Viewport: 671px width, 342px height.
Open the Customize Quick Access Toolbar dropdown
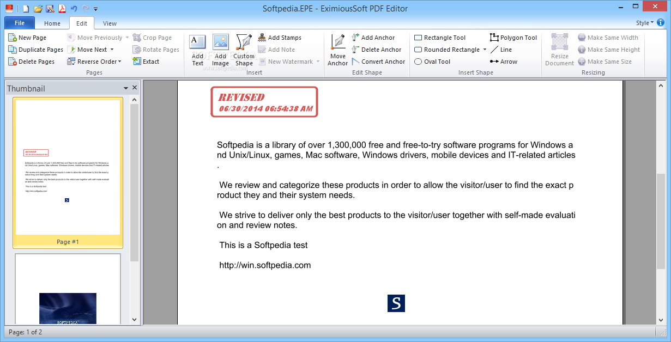(96, 9)
